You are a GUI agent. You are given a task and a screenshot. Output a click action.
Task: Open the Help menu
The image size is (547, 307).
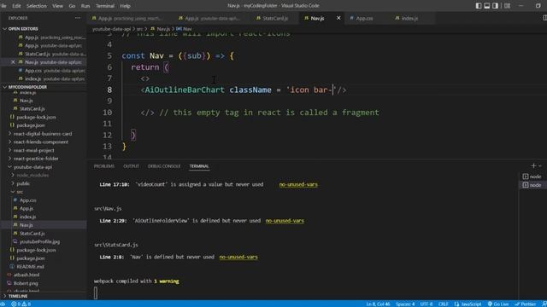(125, 6)
